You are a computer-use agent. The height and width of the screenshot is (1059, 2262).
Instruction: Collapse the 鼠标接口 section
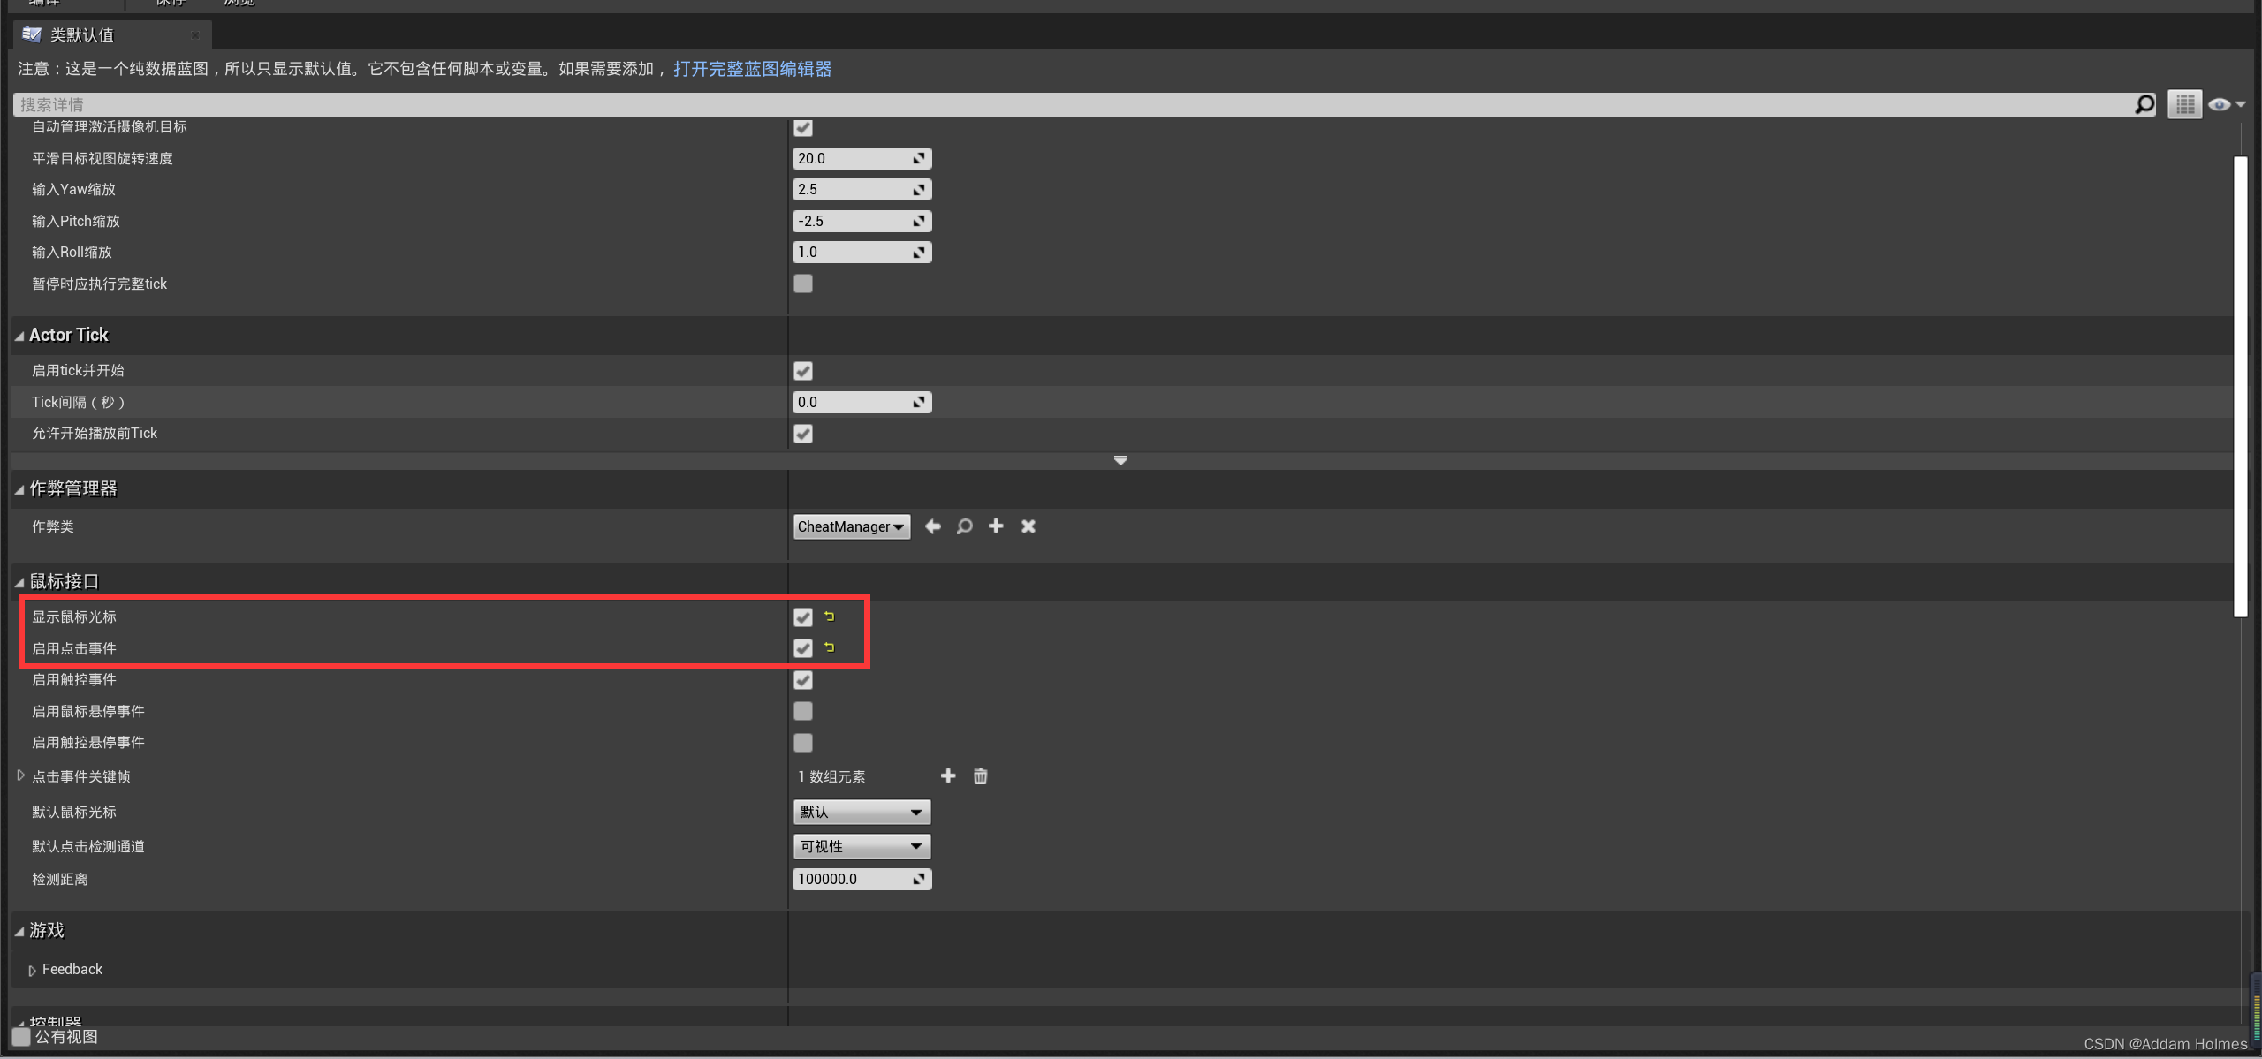19,582
